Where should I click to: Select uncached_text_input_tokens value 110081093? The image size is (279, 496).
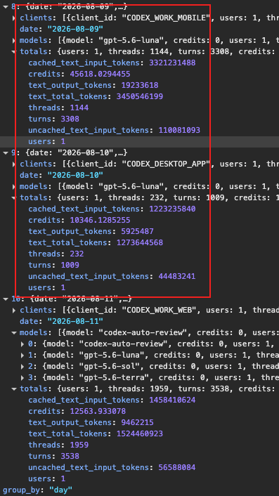179,131
